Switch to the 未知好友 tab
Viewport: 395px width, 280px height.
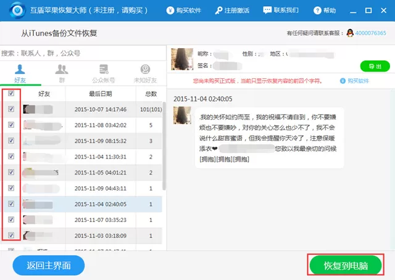(145, 74)
